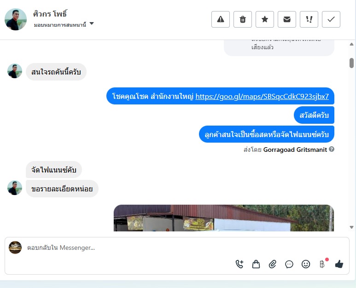Start a call using phone plus icon

tap(239, 264)
